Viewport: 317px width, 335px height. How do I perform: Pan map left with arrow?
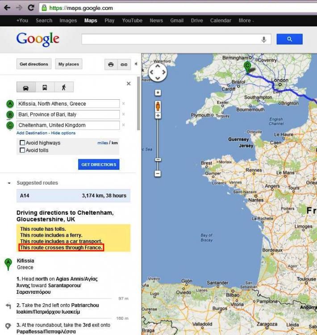point(152,72)
